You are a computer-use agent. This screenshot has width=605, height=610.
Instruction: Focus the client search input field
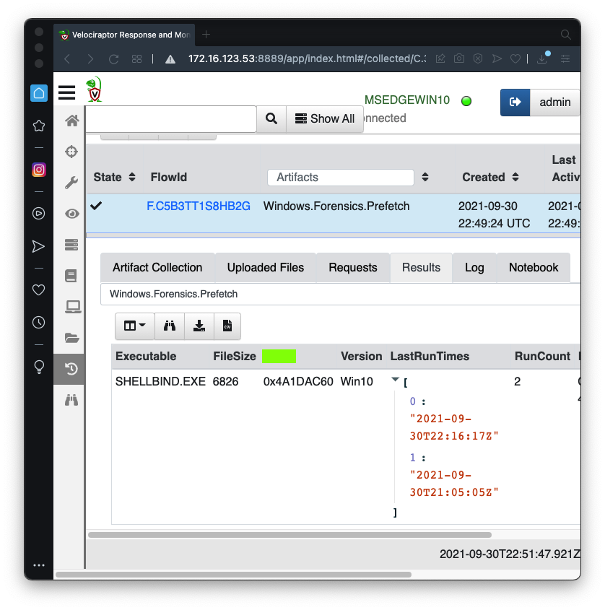[x=171, y=118]
